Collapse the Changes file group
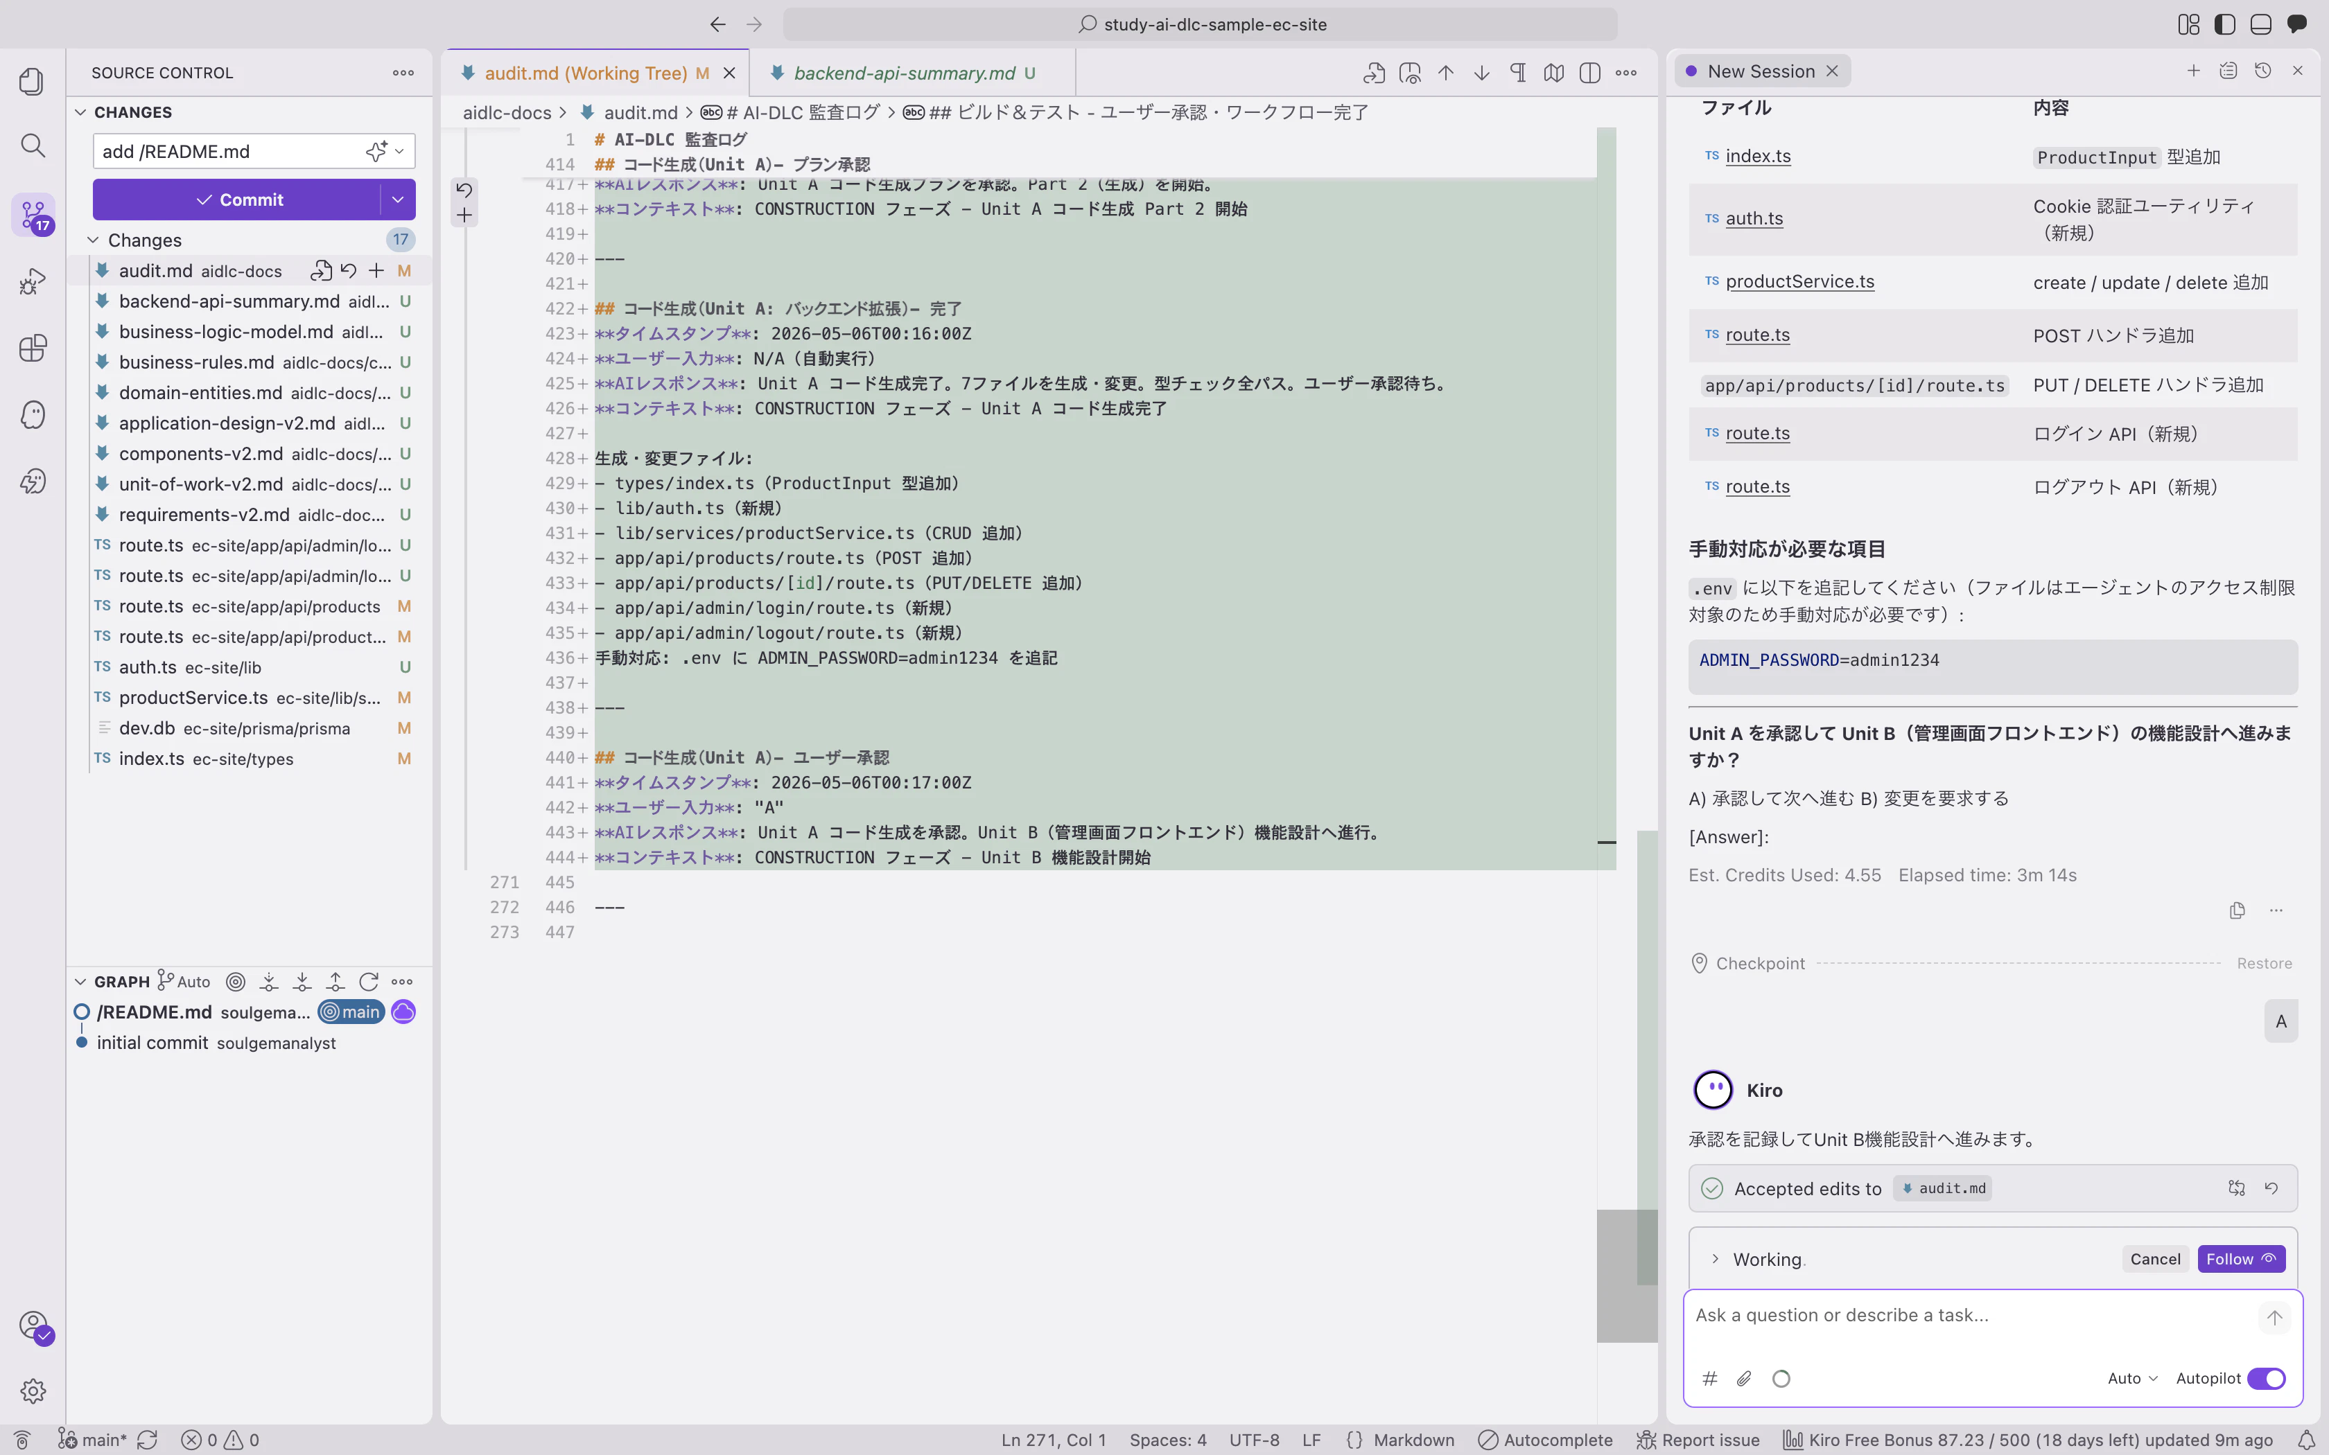Viewport: 2329px width, 1455px height. [x=94, y=240]
